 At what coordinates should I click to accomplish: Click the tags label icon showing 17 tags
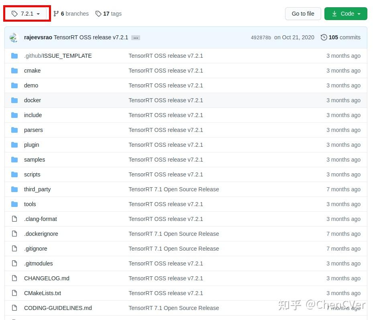click(98, 14)
